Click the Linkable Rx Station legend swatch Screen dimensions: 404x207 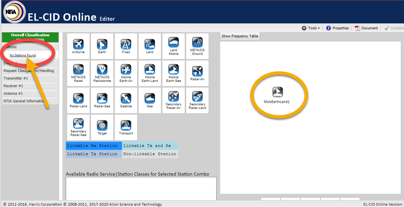(x=94, y=146)
